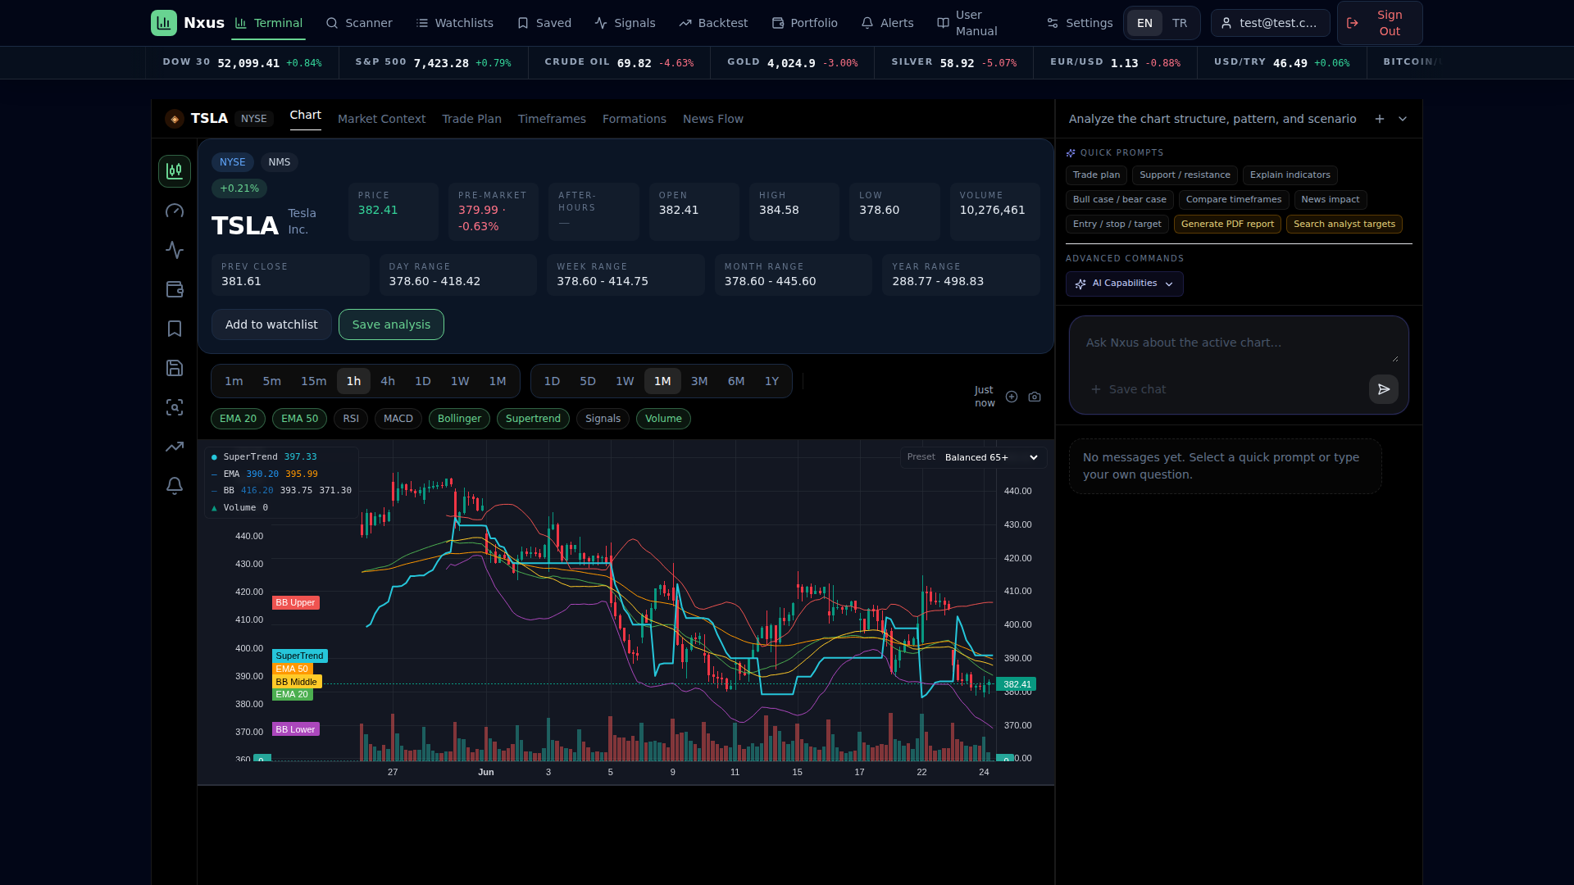The height and width of the screenshot is (885, 1574).
Task: Switch to News Flow tab
Action: pos(712,119)
